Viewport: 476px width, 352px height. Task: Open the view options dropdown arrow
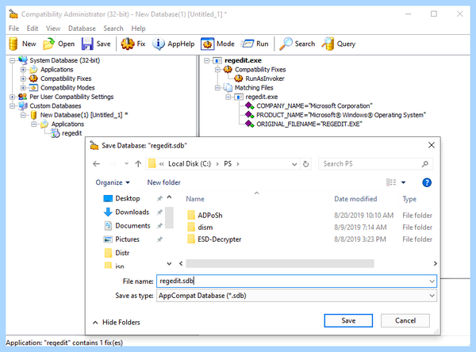(x=404, y=182)
